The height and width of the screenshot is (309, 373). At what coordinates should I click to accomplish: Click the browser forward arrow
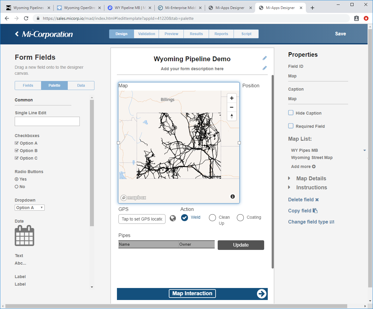click(16, 18)
